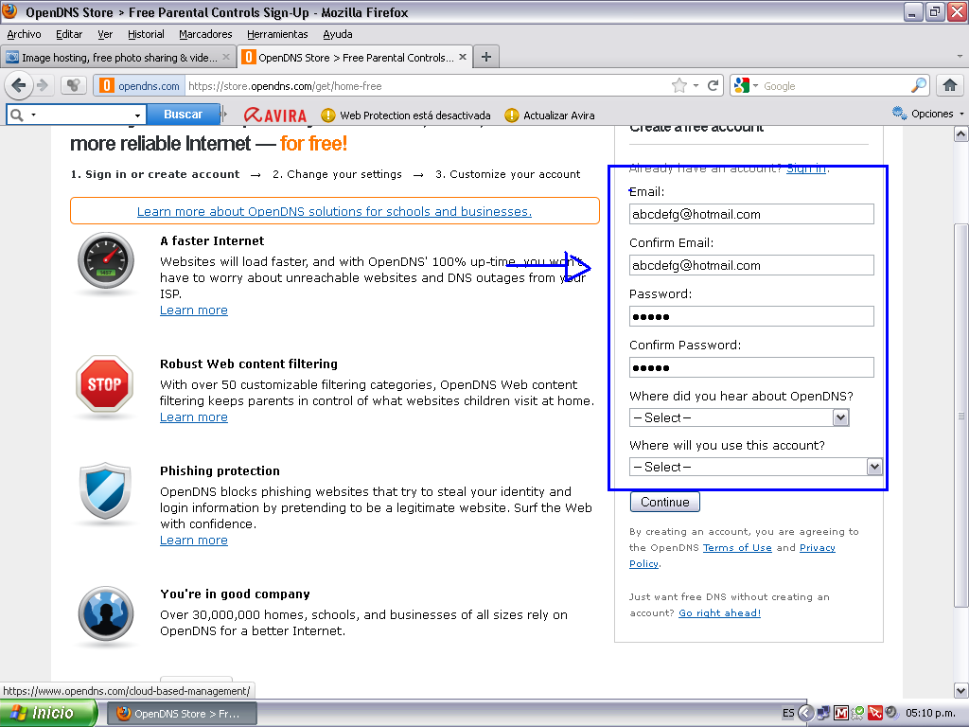Click the page scrollbar down arrow

(961, 690)
